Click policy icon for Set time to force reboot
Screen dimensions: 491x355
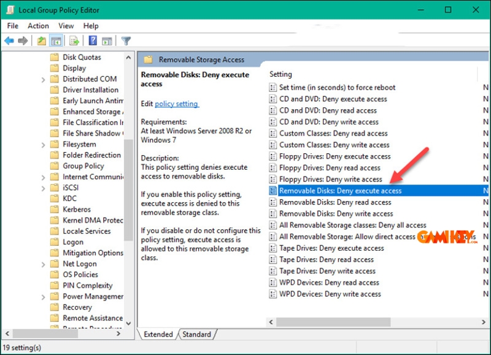click(273, 87)
